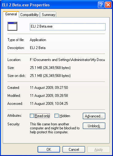Click the greyed-out Apply button
This screenshot has width=113, height=156.
coord(99,150)
